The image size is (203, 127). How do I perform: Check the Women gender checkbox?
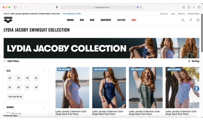8,113
